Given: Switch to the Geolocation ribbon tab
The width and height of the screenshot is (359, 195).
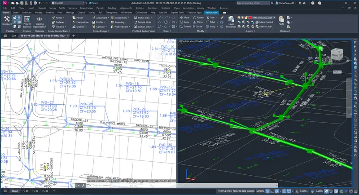Looking at the screenshot, I should pos(211,13).
